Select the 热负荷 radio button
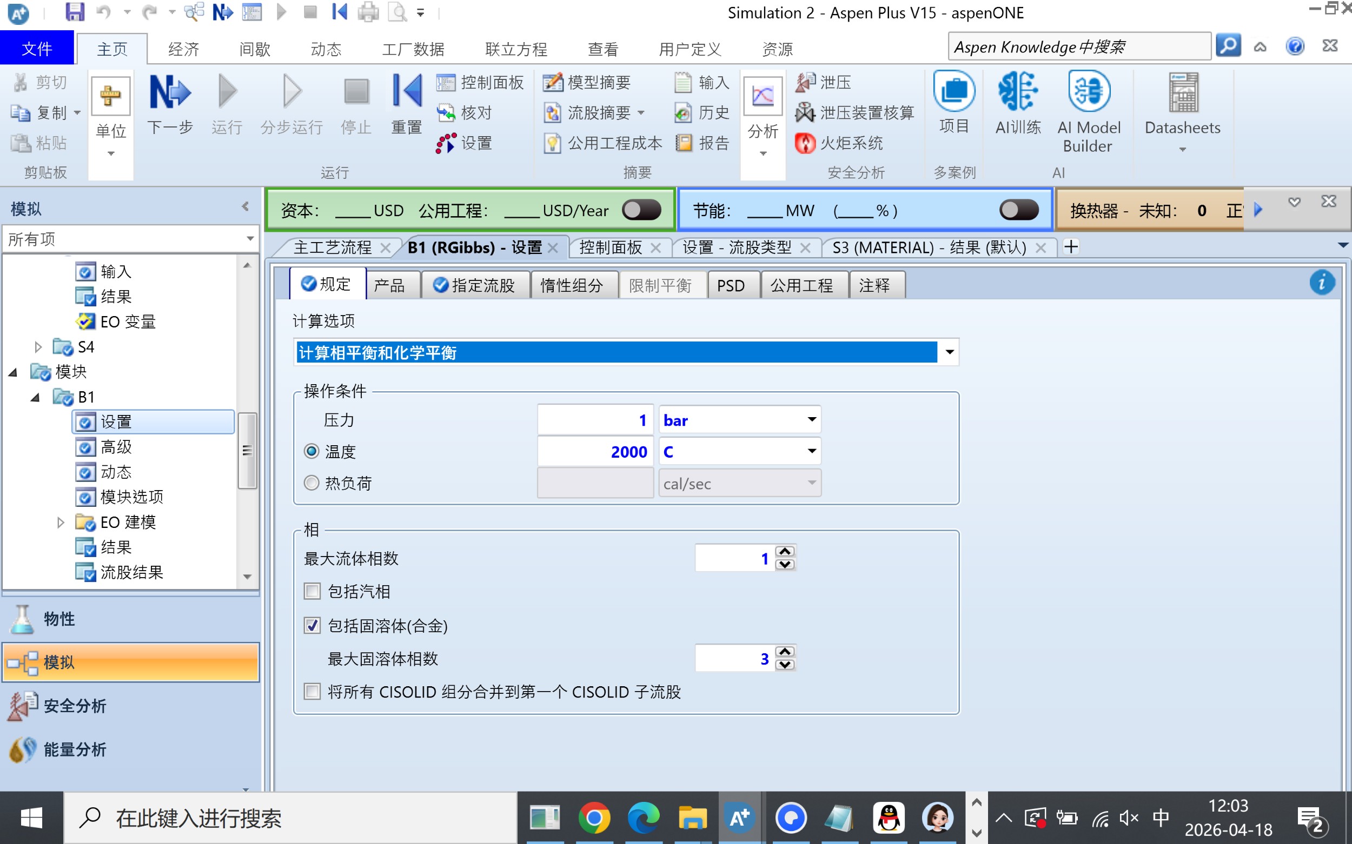This screenshot has height=844, width=1352. point(312,483)
